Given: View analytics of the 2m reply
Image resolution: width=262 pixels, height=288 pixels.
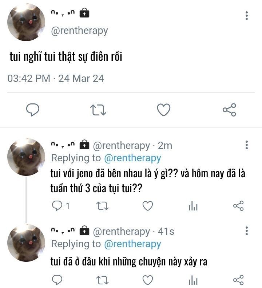Looking at the screenshot, I should tap(193, 206).
